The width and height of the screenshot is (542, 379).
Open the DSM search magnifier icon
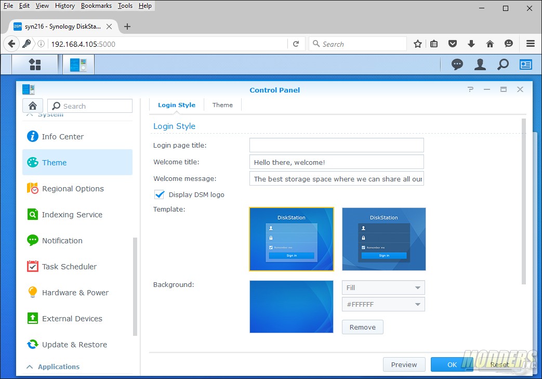click(503, 64)
